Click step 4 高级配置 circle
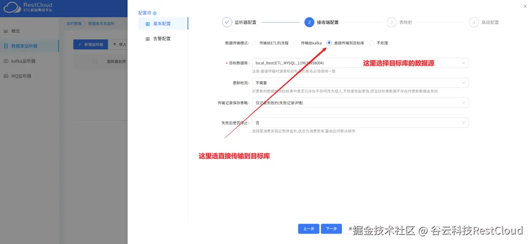The image size is (531, 244). (474, 22)
